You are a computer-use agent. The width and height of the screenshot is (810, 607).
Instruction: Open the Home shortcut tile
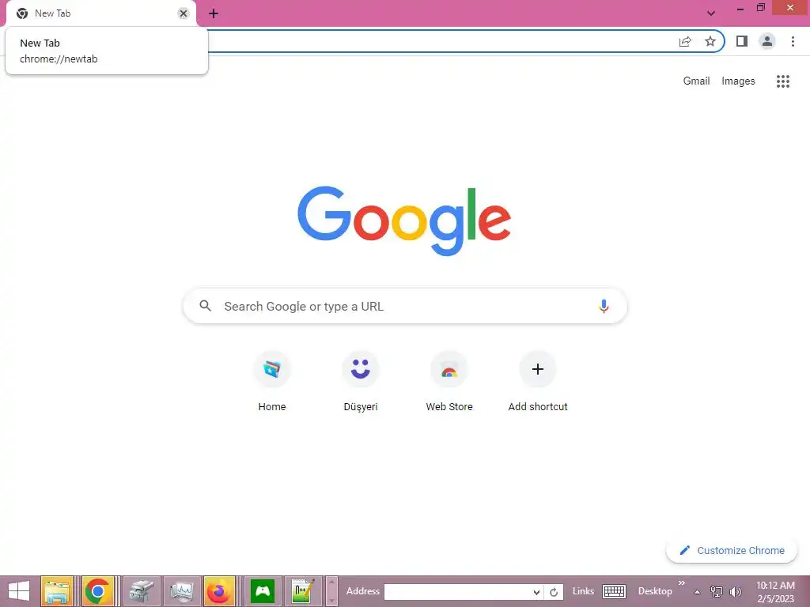coord(272,381)
